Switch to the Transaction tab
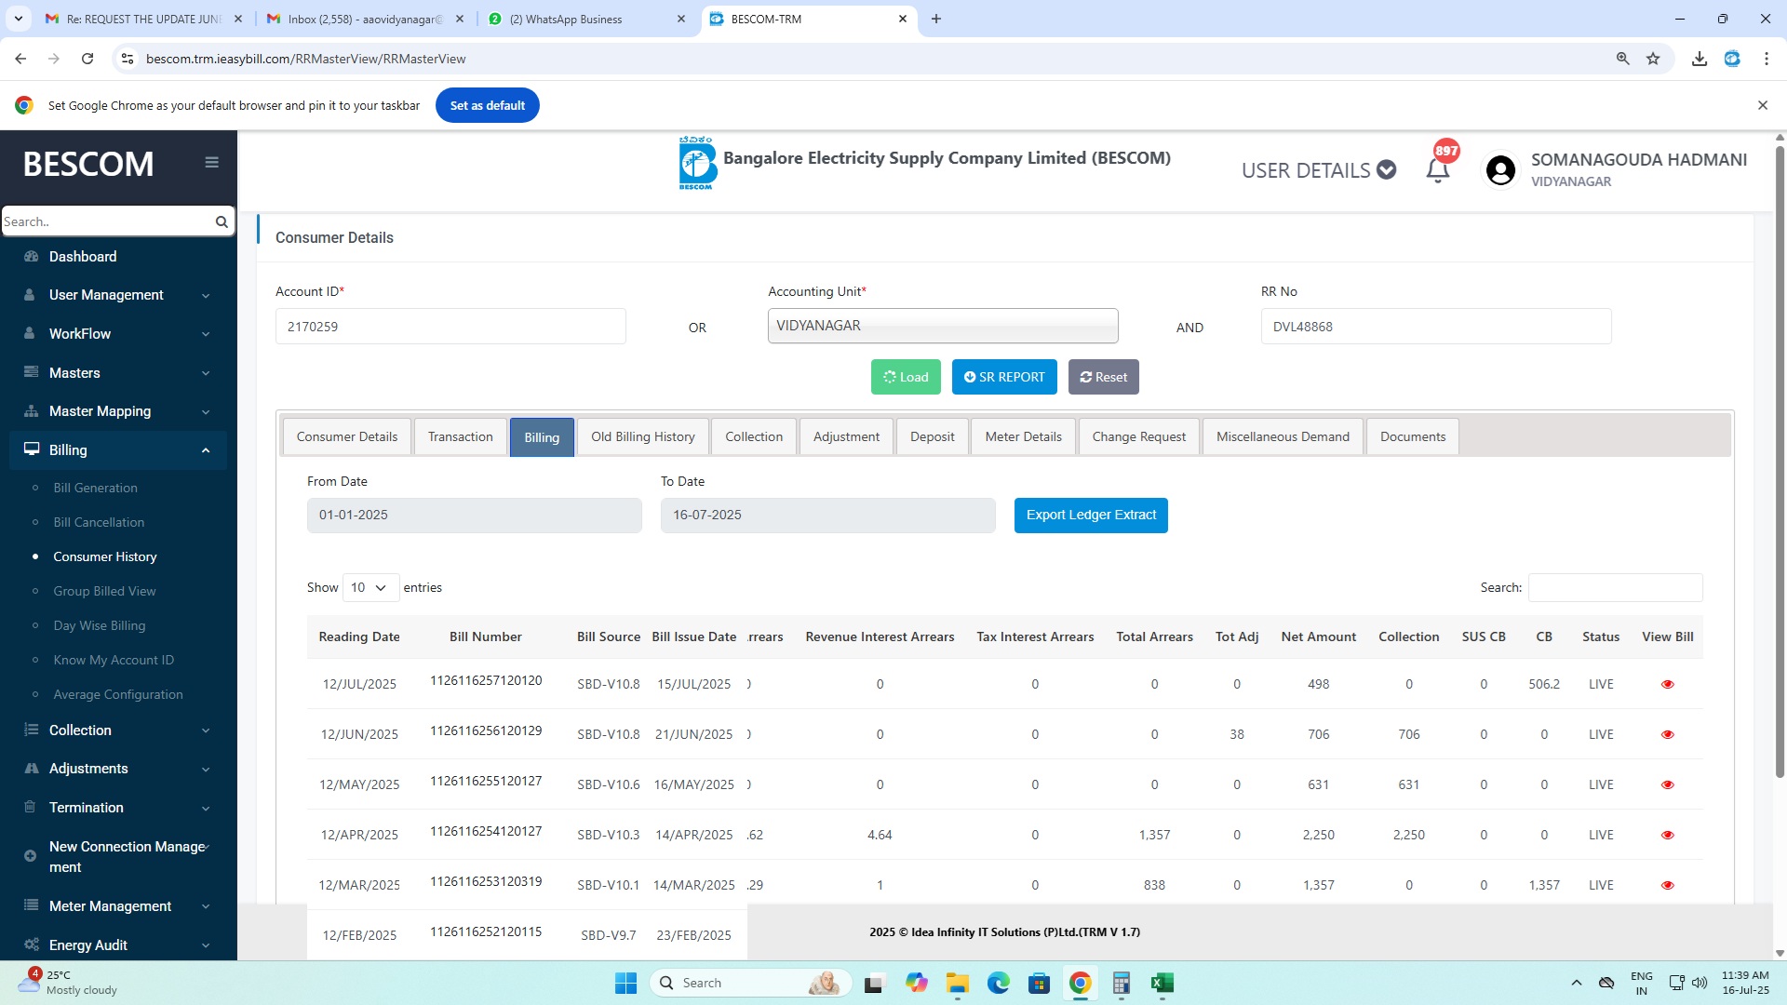 460,436
